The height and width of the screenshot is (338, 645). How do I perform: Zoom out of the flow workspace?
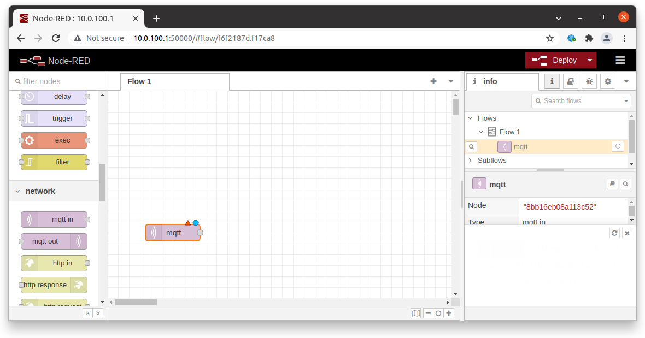[x=428, y=313]
